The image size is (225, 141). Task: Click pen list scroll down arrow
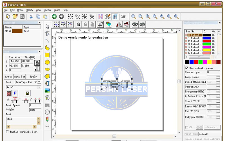pos(219,53)
